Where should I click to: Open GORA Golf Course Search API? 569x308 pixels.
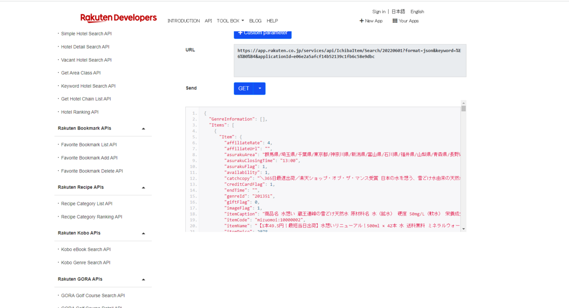click(x=93, y=296)
